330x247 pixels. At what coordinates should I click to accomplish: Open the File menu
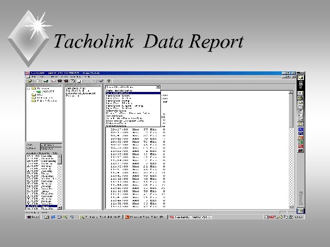(x=33, y=77)
